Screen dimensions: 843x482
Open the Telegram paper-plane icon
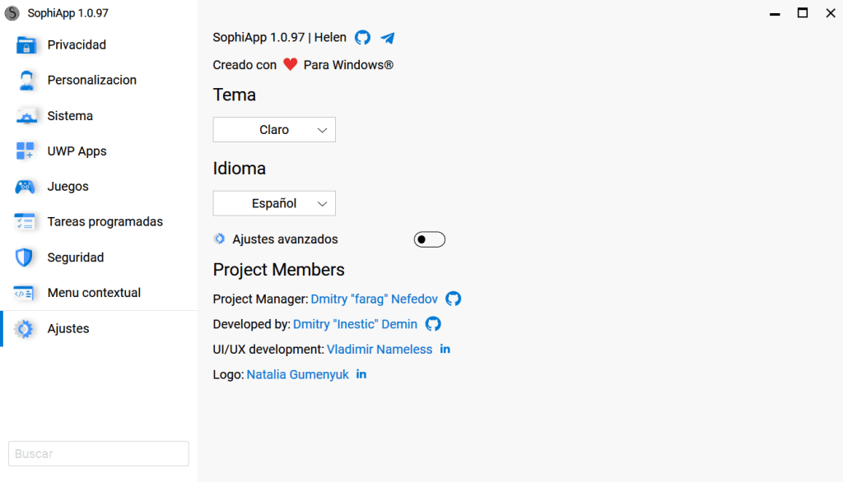click(x=388, y=38)
